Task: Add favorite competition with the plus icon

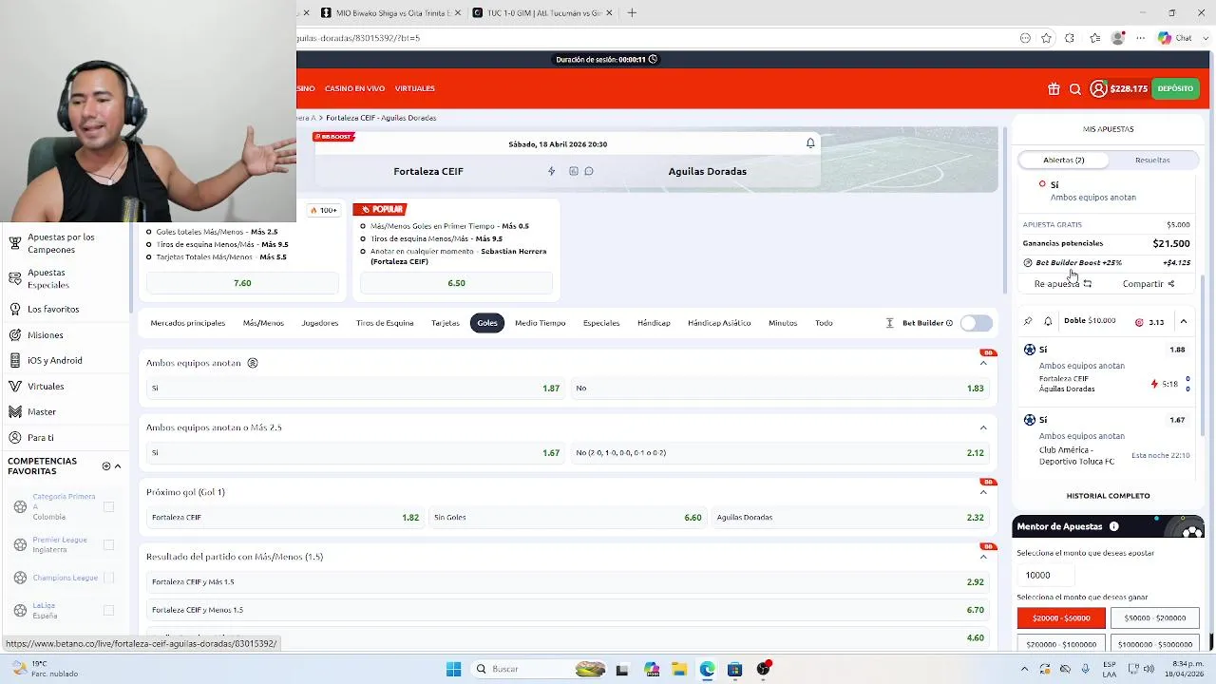Action: pyautogui.click(x=106, y=466)
